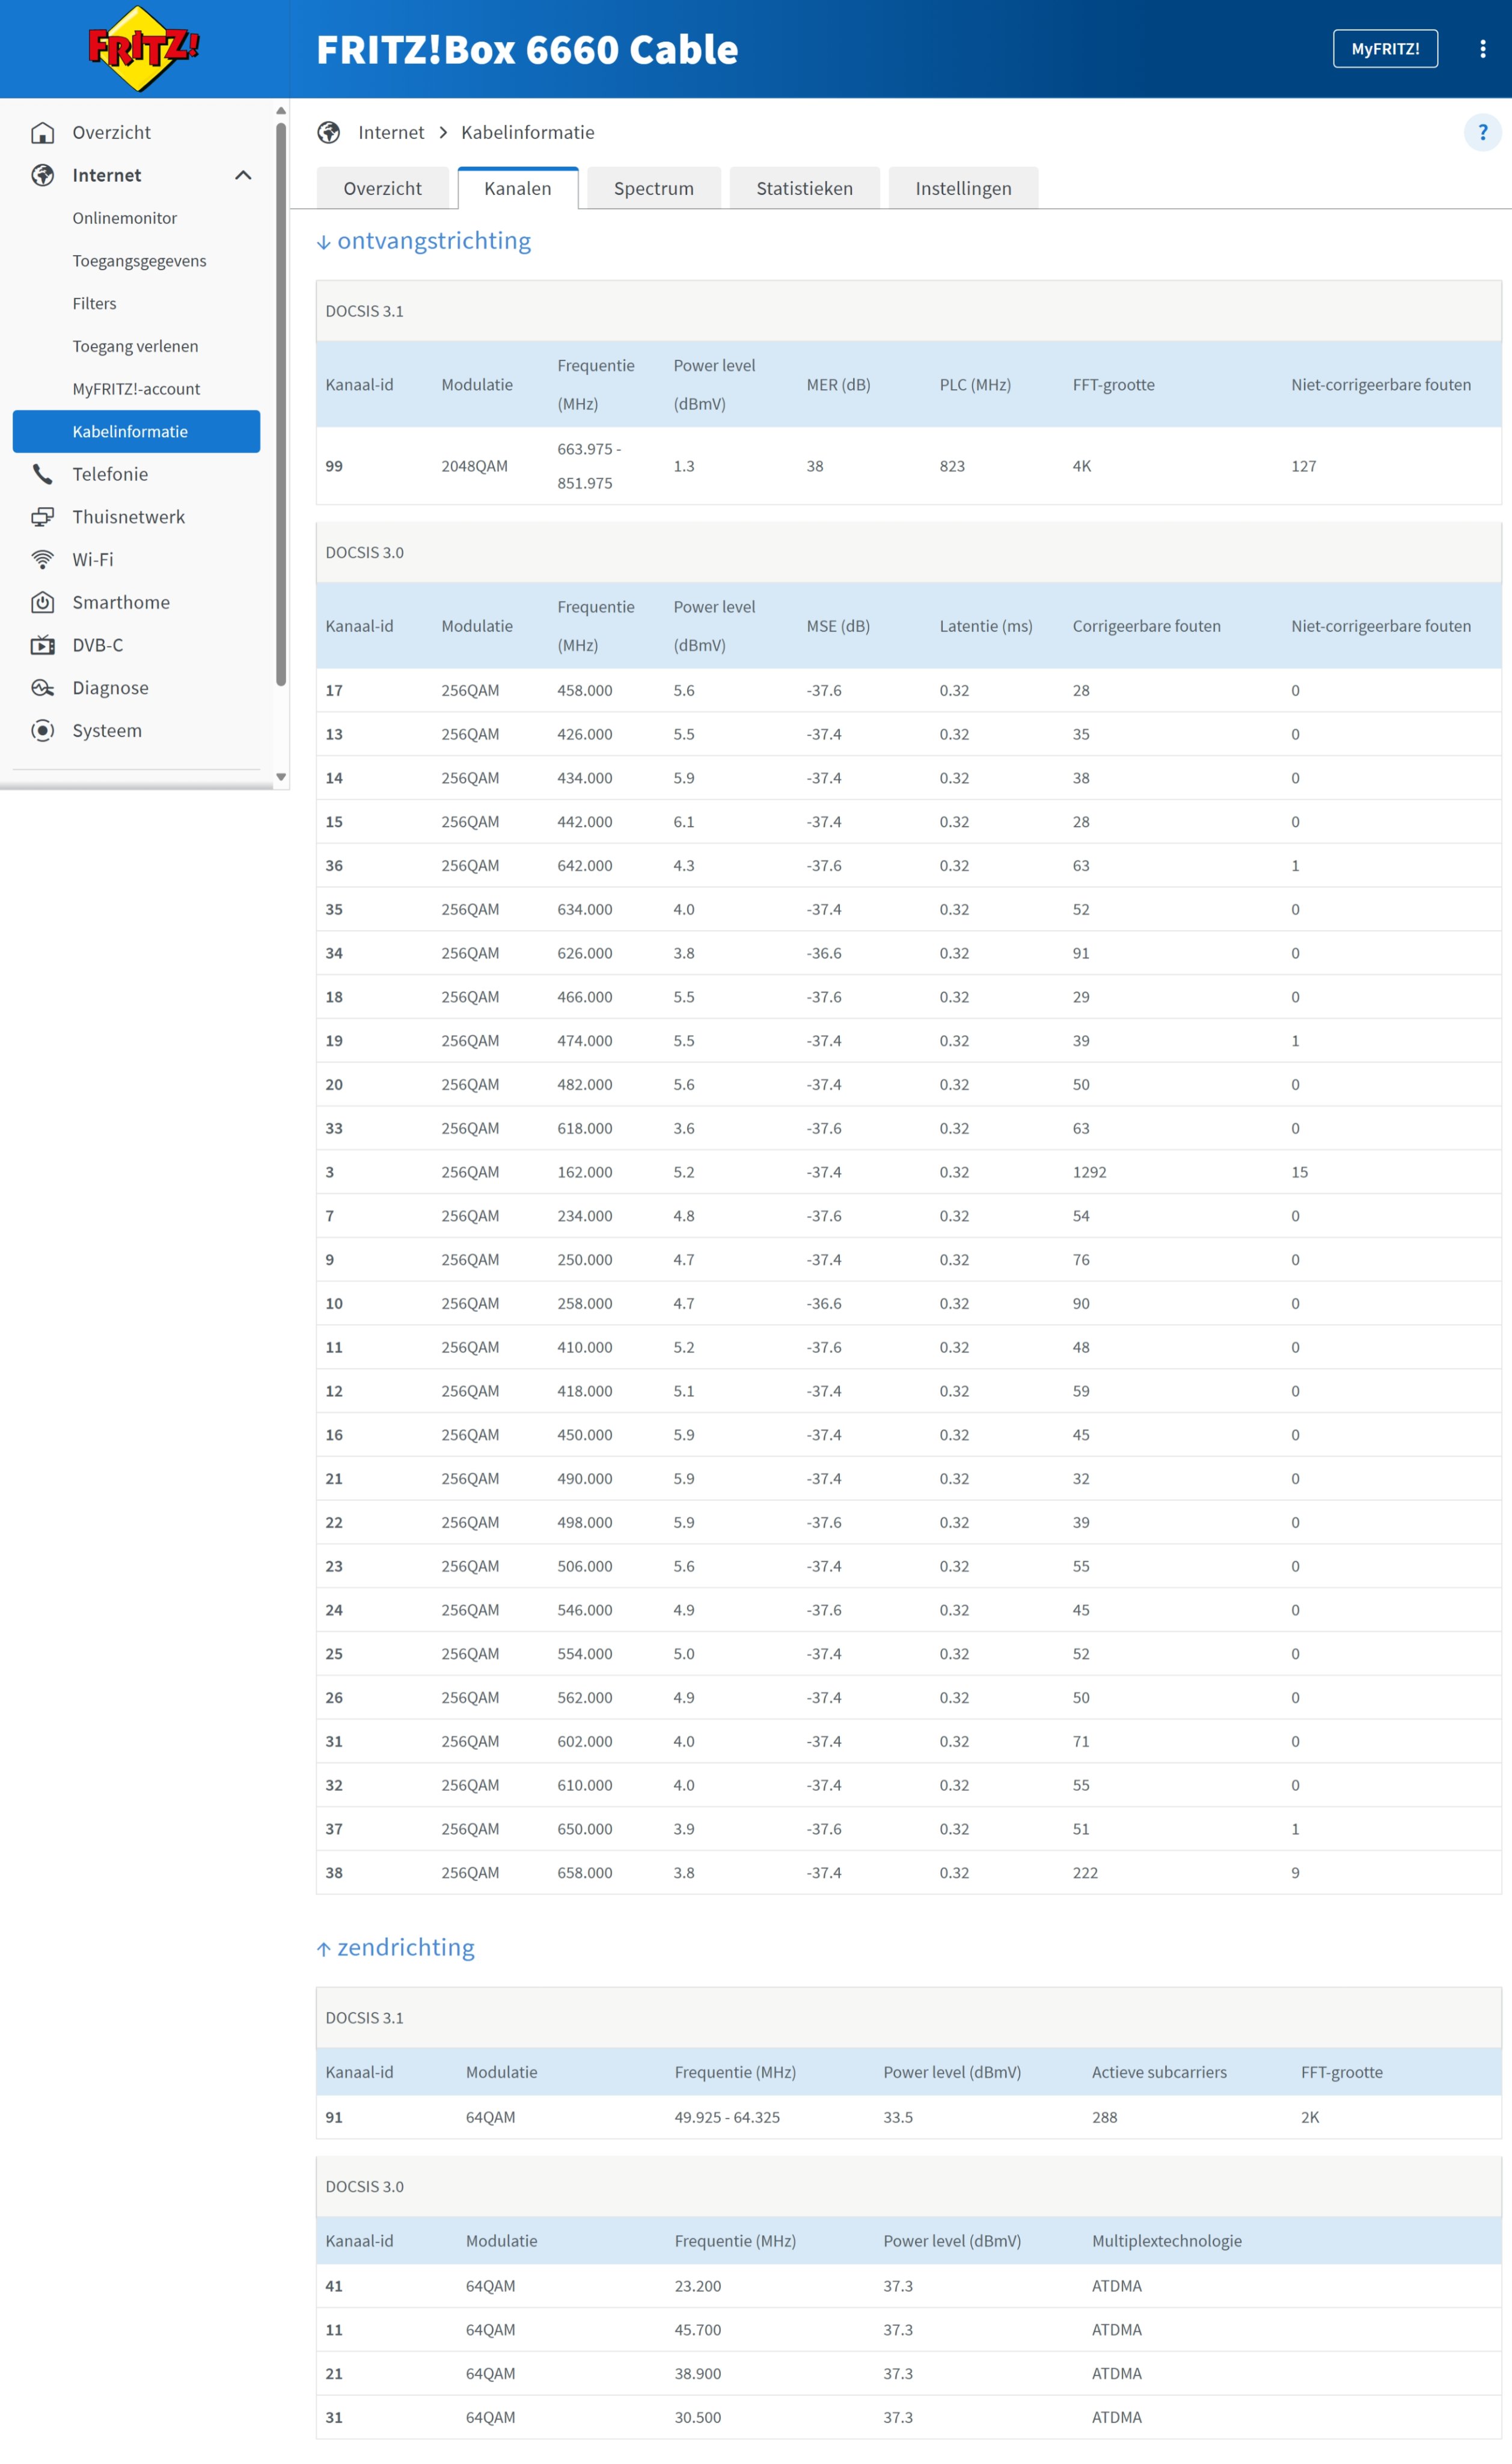Click the Smarthome icon
1512x2464 pixels.
(42, 602)
